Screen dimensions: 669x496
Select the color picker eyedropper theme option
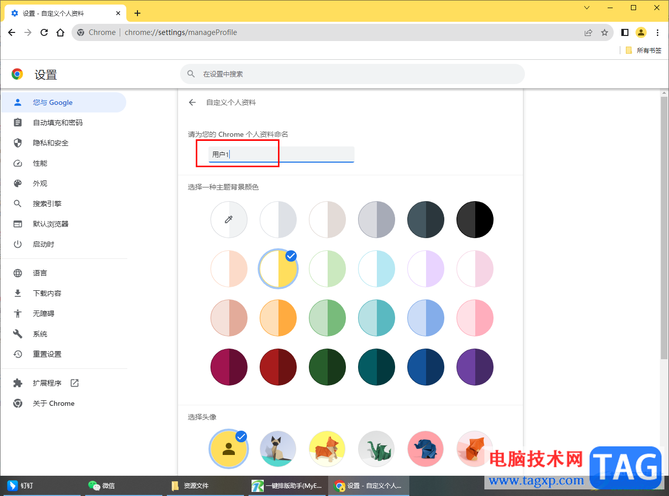(x=229, y=219)
